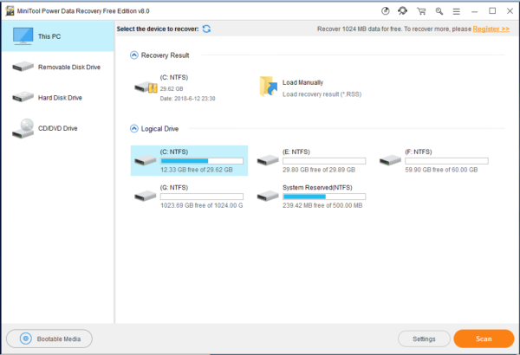Image resolution: width=520 pixels, height=355 pixels.
Task: Click the This PC monitor icon
Action: click(23, 35)
